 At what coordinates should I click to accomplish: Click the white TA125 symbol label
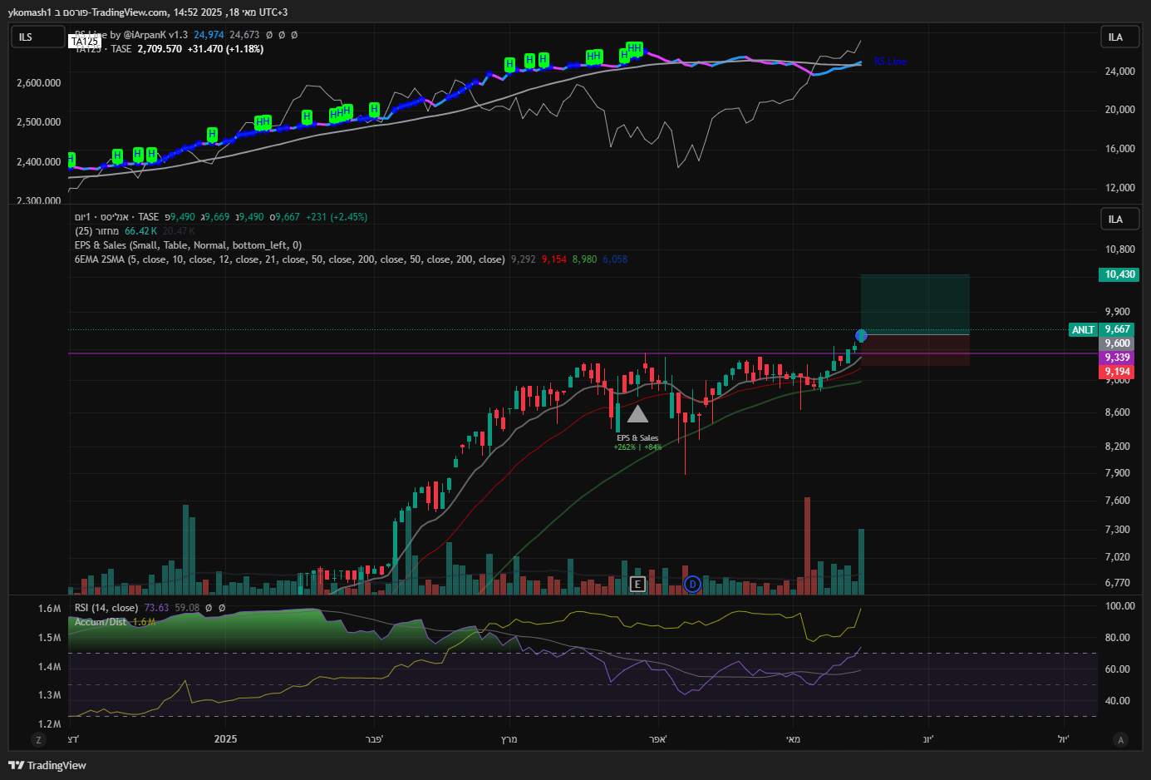[85, 41]
